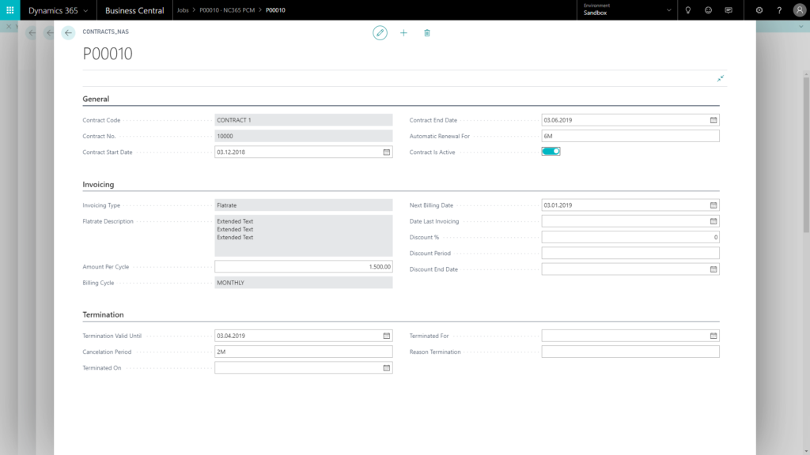Click the P00010 page title
810x455 pixels.
(108, 54)
